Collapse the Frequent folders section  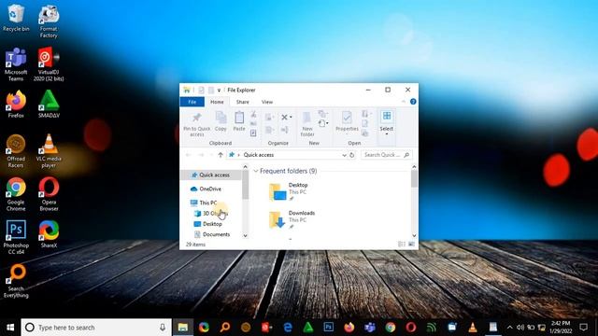tap(256, 171)
